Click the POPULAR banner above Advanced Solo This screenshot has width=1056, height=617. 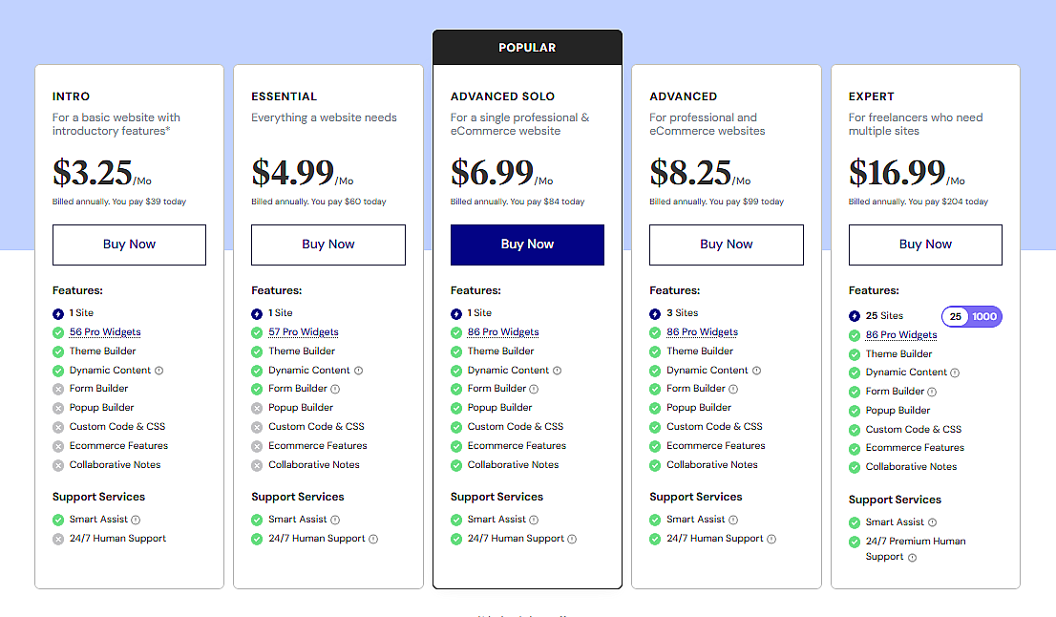(x=527, y=47)
